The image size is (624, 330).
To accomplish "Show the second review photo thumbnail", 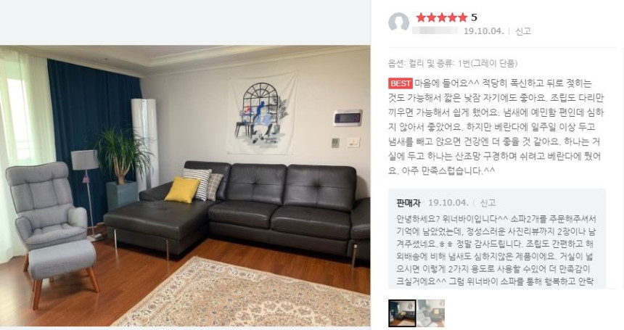I will tap(430, 313).
